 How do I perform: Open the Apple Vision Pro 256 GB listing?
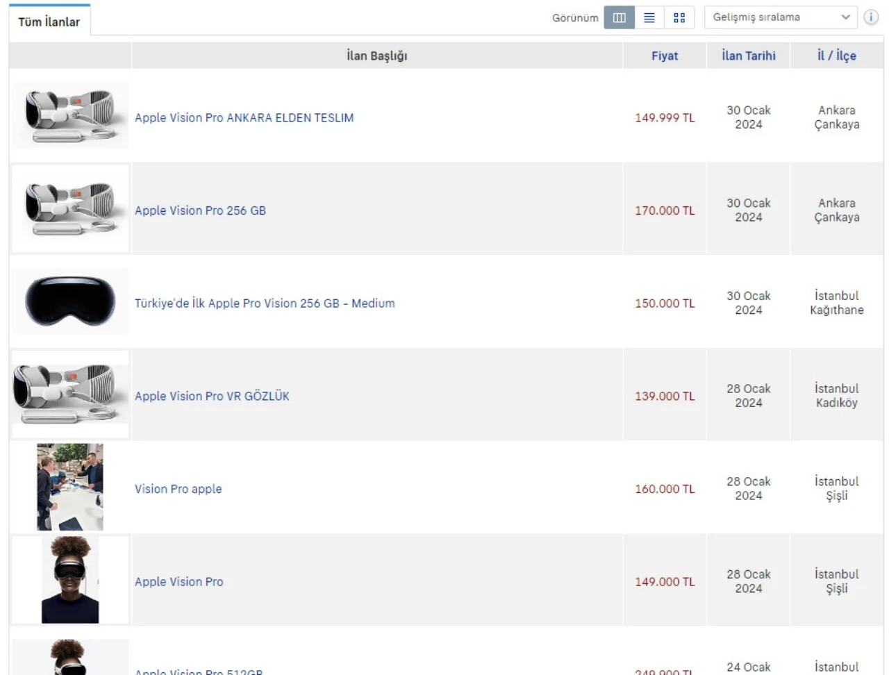coord(200,210)
